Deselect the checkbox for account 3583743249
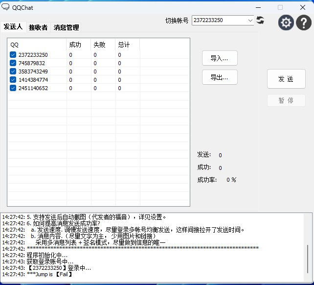Image resolution: width=314 pixels, height=285 pixels. (13, 71)
